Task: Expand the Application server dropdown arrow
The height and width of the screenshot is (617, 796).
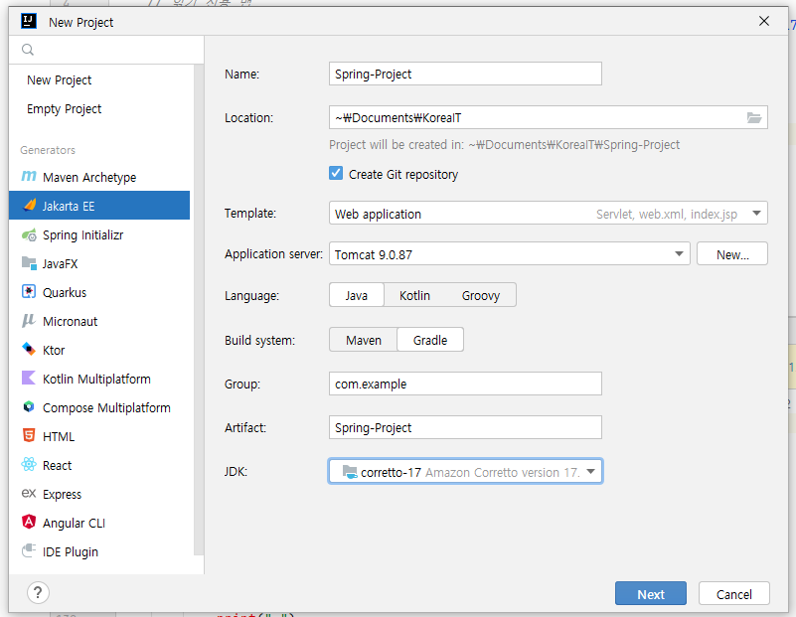Action: [679, 253]
